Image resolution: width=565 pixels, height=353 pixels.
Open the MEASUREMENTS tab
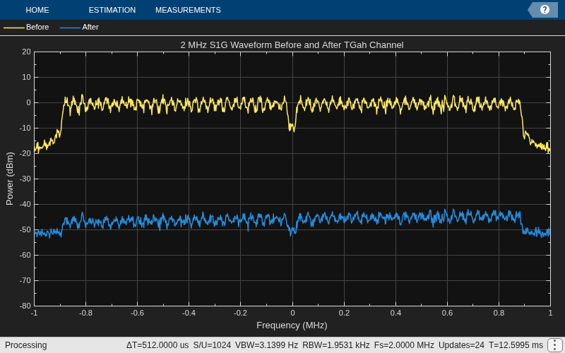(188, 10)
